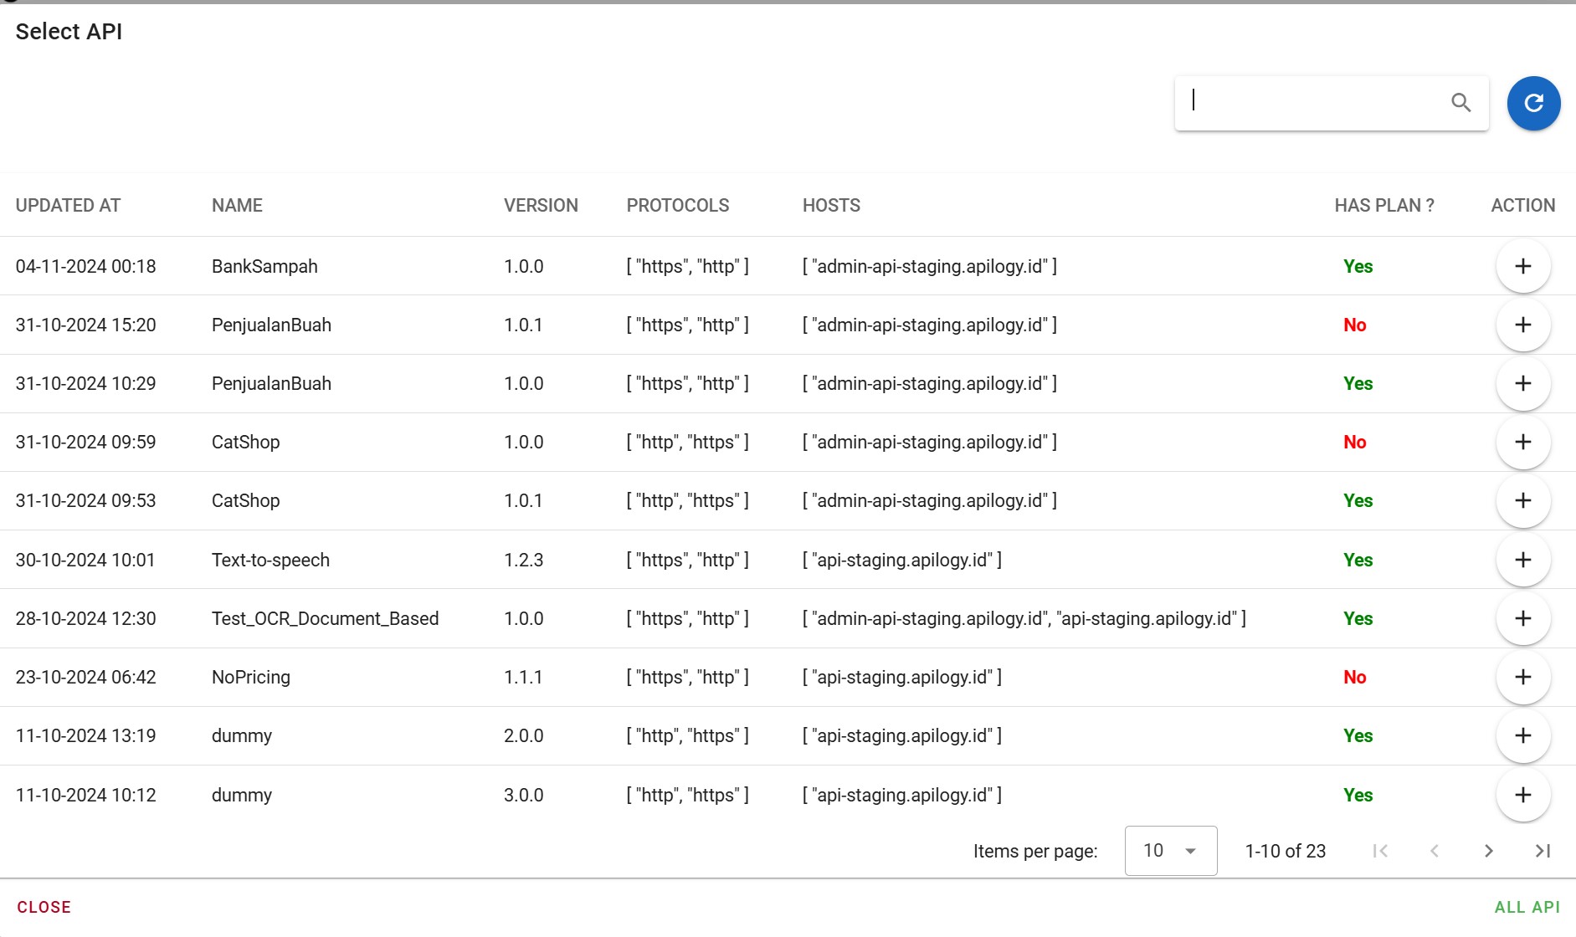Open the items per page dropdown
This screenshot has height=937, width=1576.
coord(1170,851)
